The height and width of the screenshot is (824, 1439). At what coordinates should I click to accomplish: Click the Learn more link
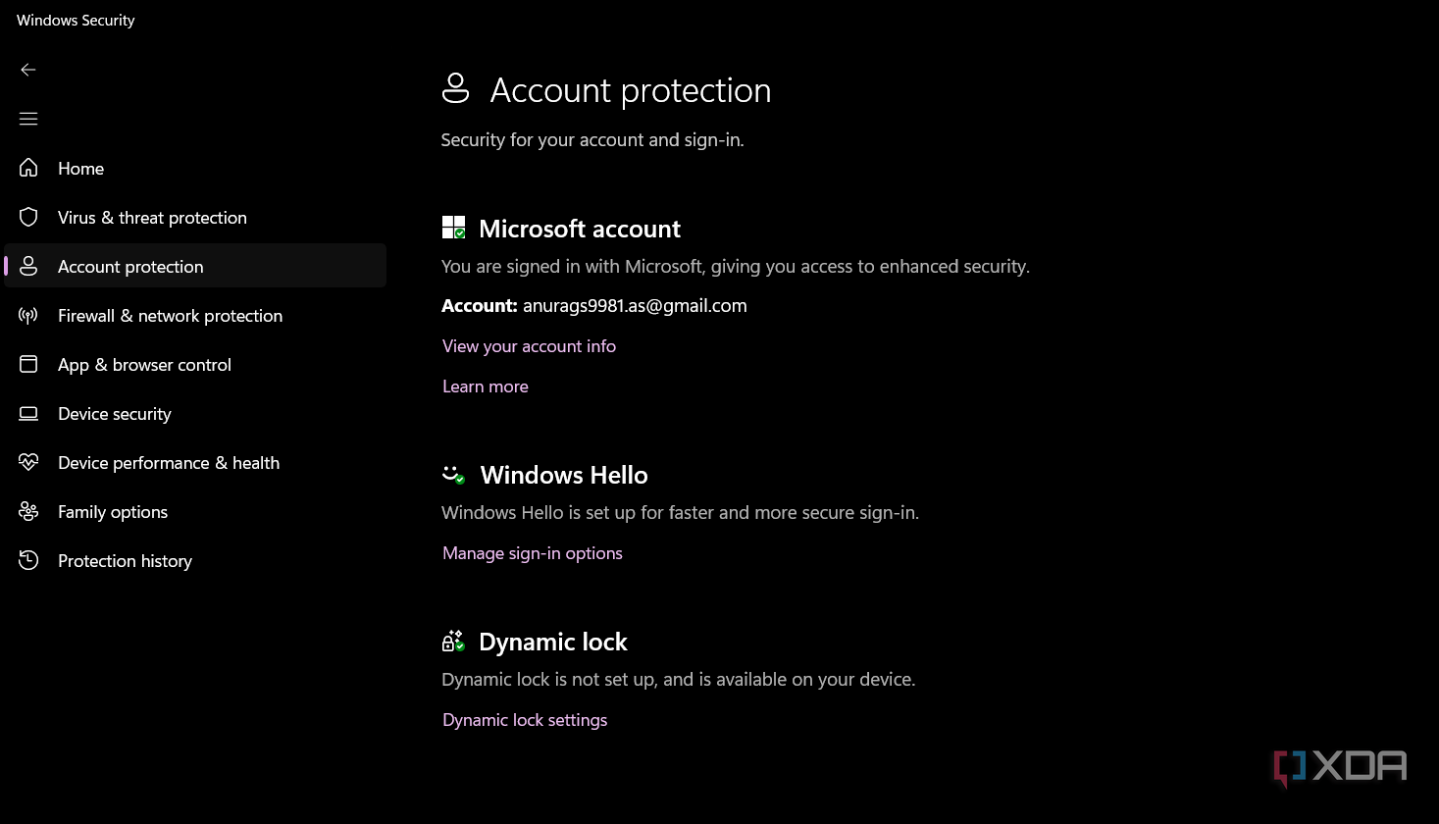486,386
